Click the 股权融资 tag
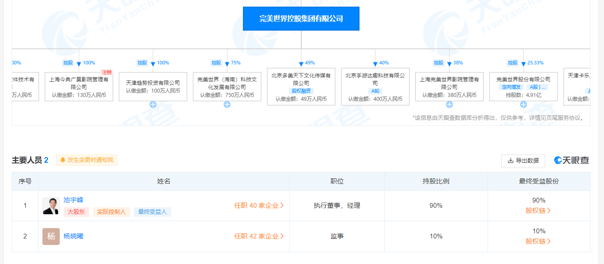This screenshot has width=604, height=264. coord(301,91)
